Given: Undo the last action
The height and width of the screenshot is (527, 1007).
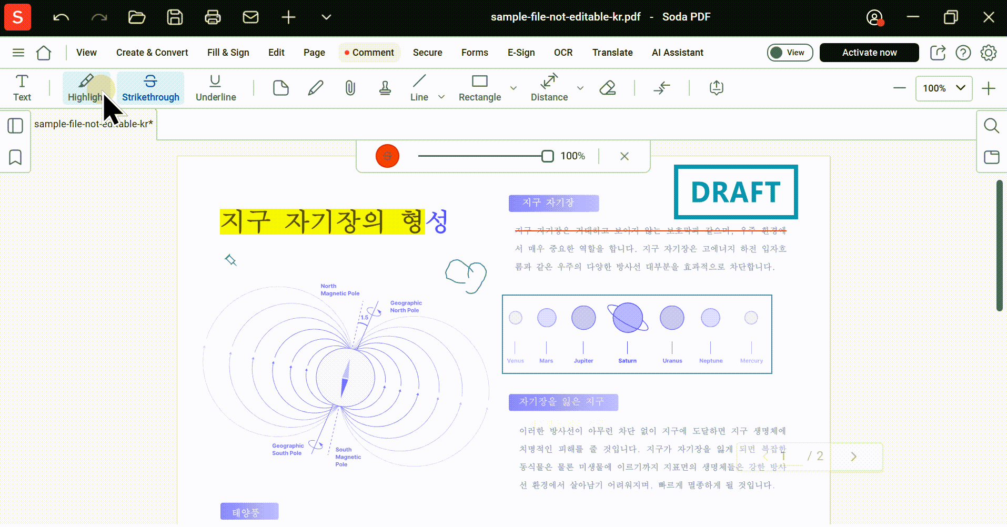Looking at the screenshot, I should pos(61,17).
